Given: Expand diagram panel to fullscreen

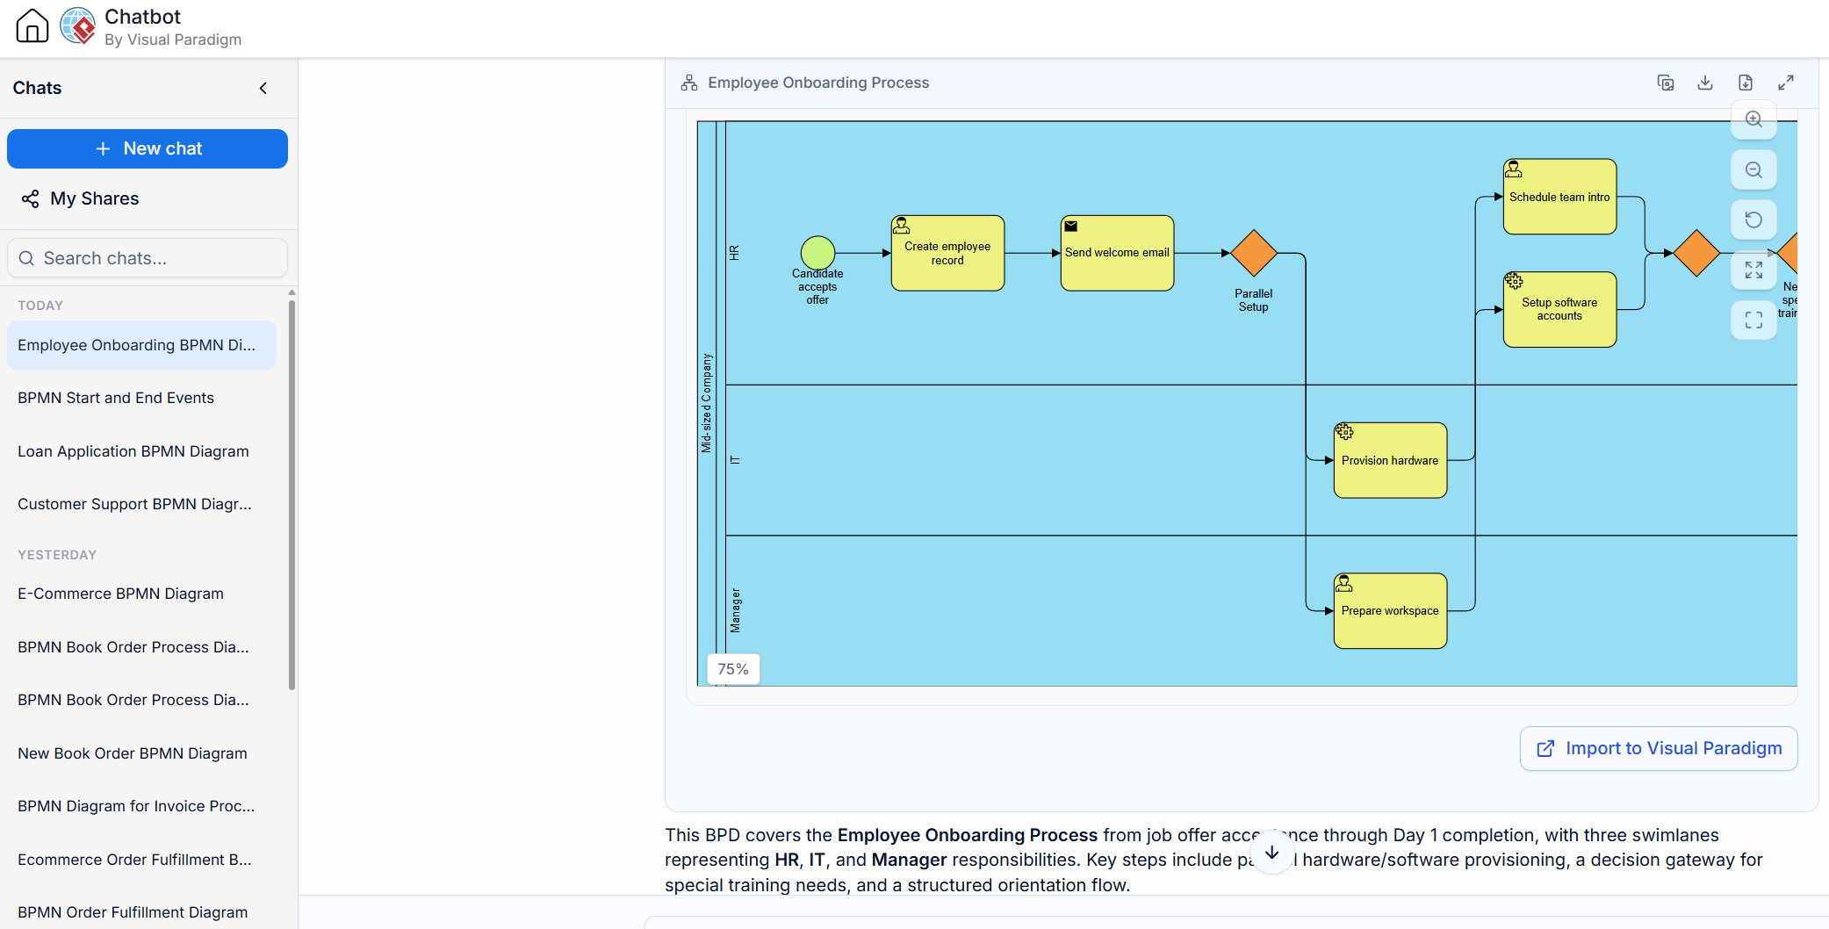Looking at the screenshot, I should tap(1786, 83).
